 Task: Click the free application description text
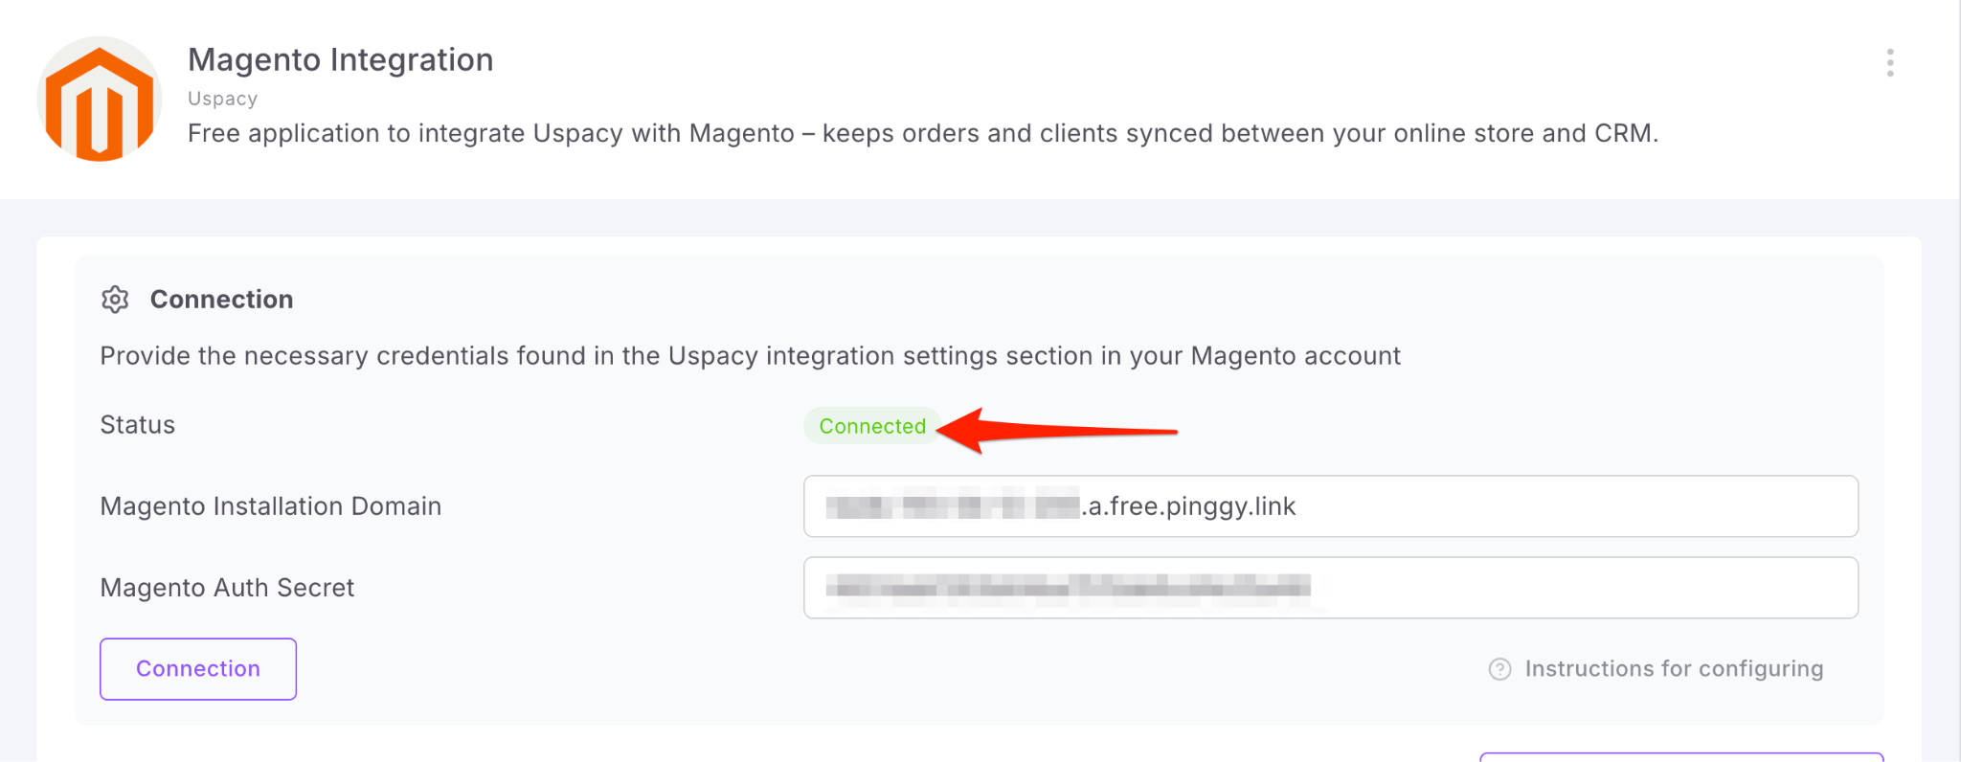point(922,133)
